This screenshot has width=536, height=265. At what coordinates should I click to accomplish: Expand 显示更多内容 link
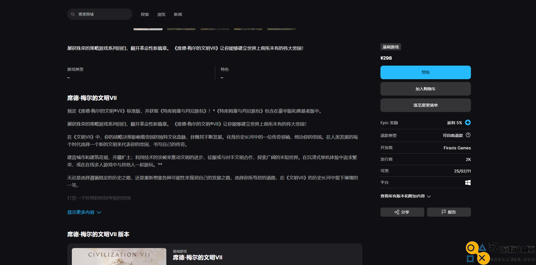(84, 212)
